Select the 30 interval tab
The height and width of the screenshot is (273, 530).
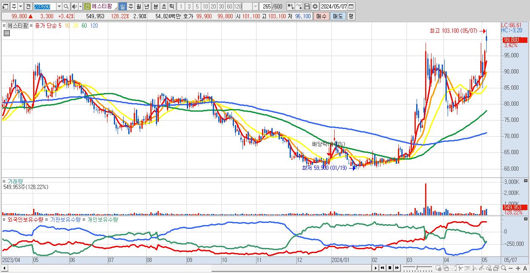[221, 6]
